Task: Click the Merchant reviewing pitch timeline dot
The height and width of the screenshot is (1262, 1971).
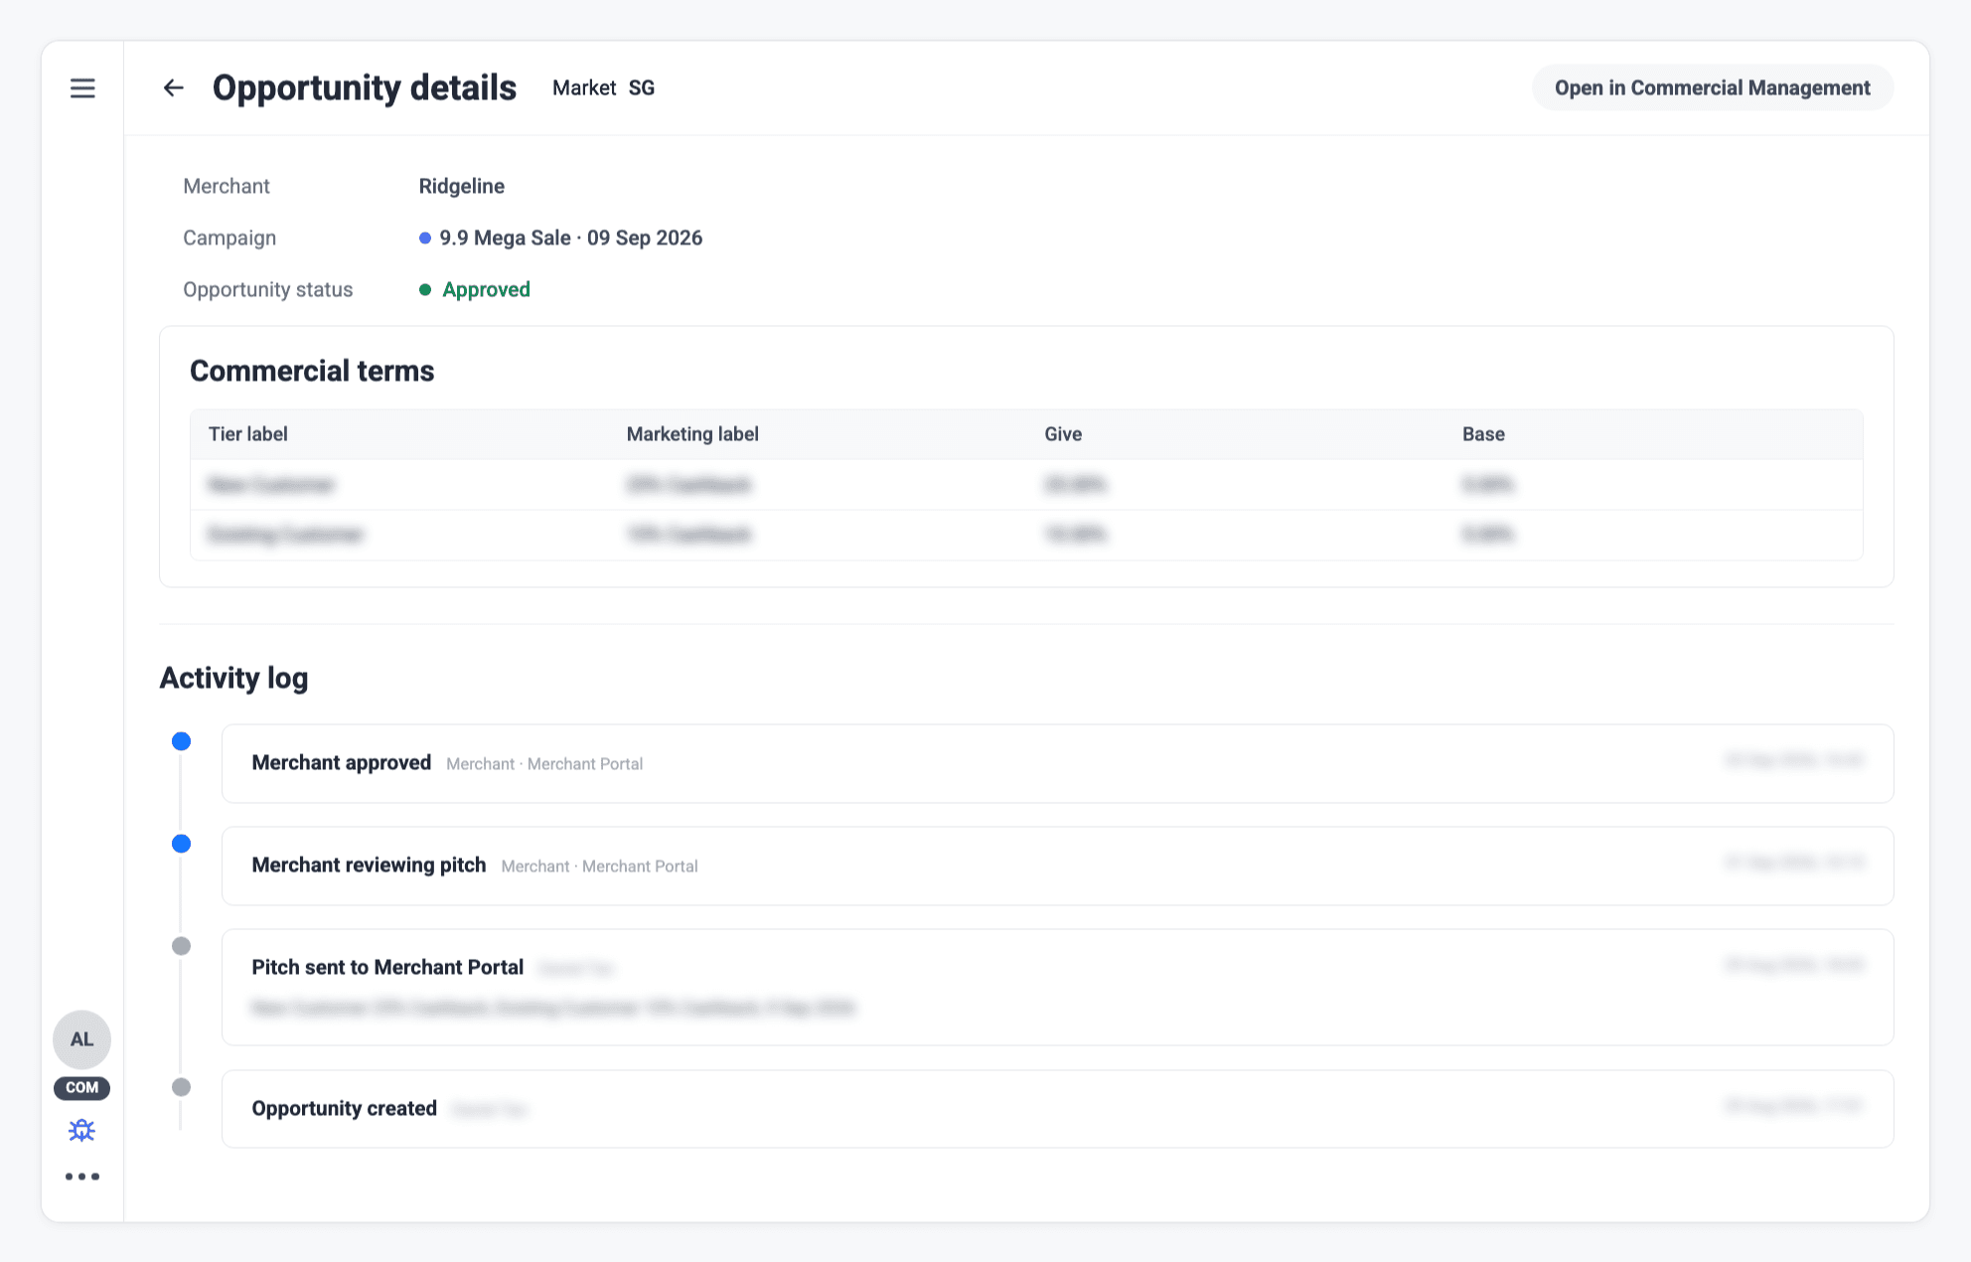Action: click(181, 844)
